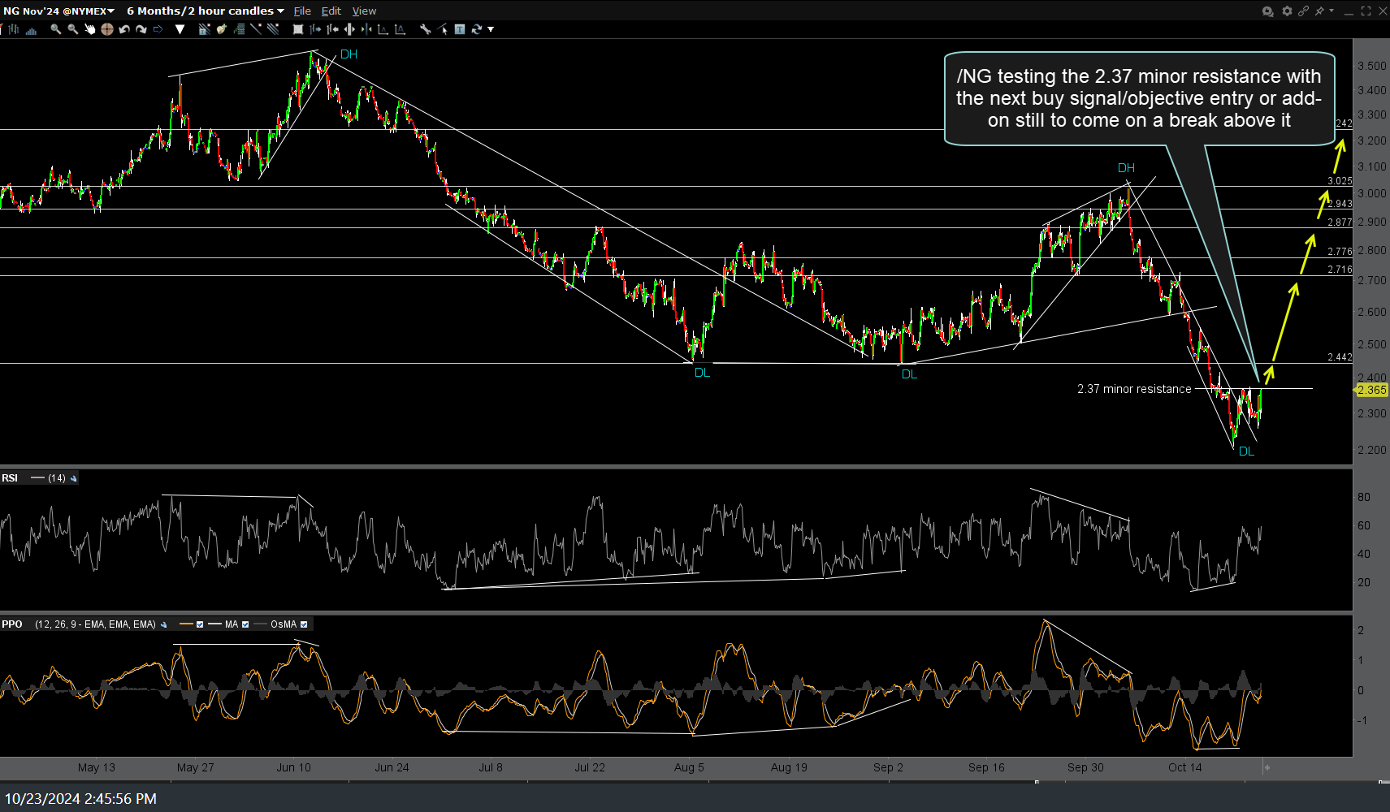
Task: Click the gear settings icon in title bar
Action: coord(1287,11)
